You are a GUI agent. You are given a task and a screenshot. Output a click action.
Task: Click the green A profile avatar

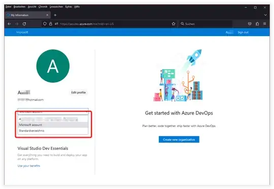53,66
